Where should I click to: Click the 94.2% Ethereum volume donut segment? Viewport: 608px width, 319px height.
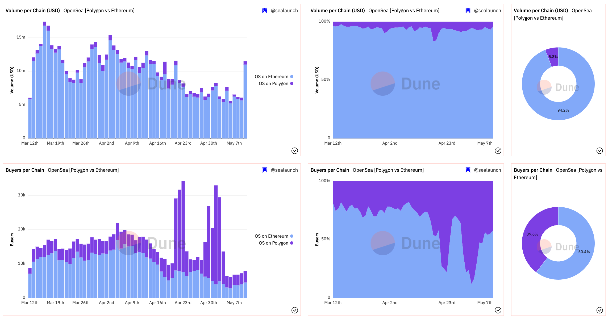pyautogui.click(x=563, y=110)
